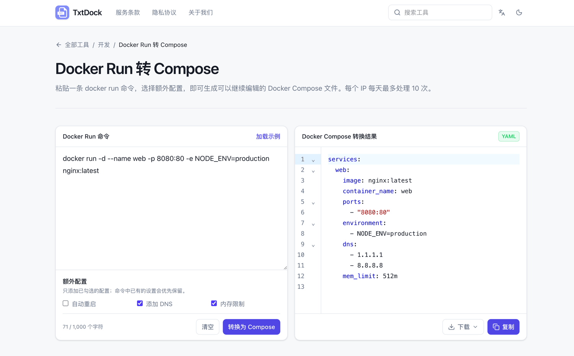Click the search magnifier icon

pos(397,13)
